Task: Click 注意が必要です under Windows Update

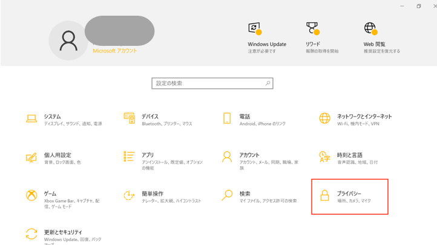Action: click(x=262, y=51)
